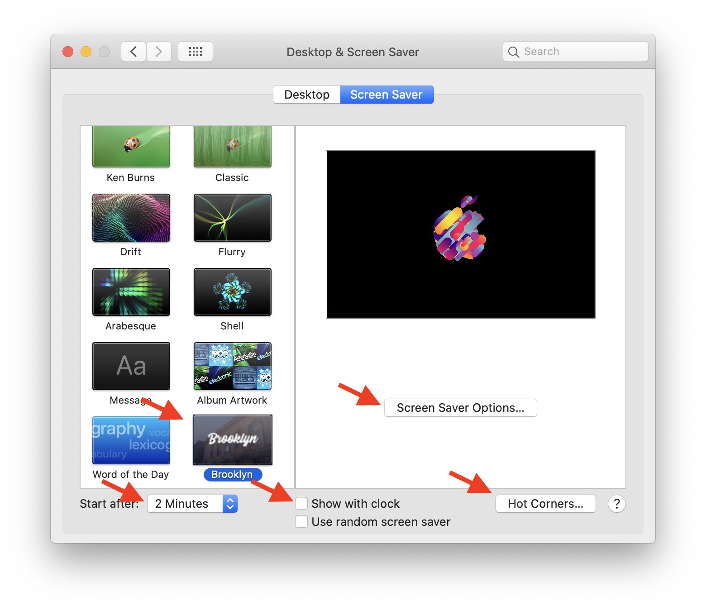Enable Show with clock checkbox
The height and width of the screenshot is (610, 706).
(x=301, y=504)
